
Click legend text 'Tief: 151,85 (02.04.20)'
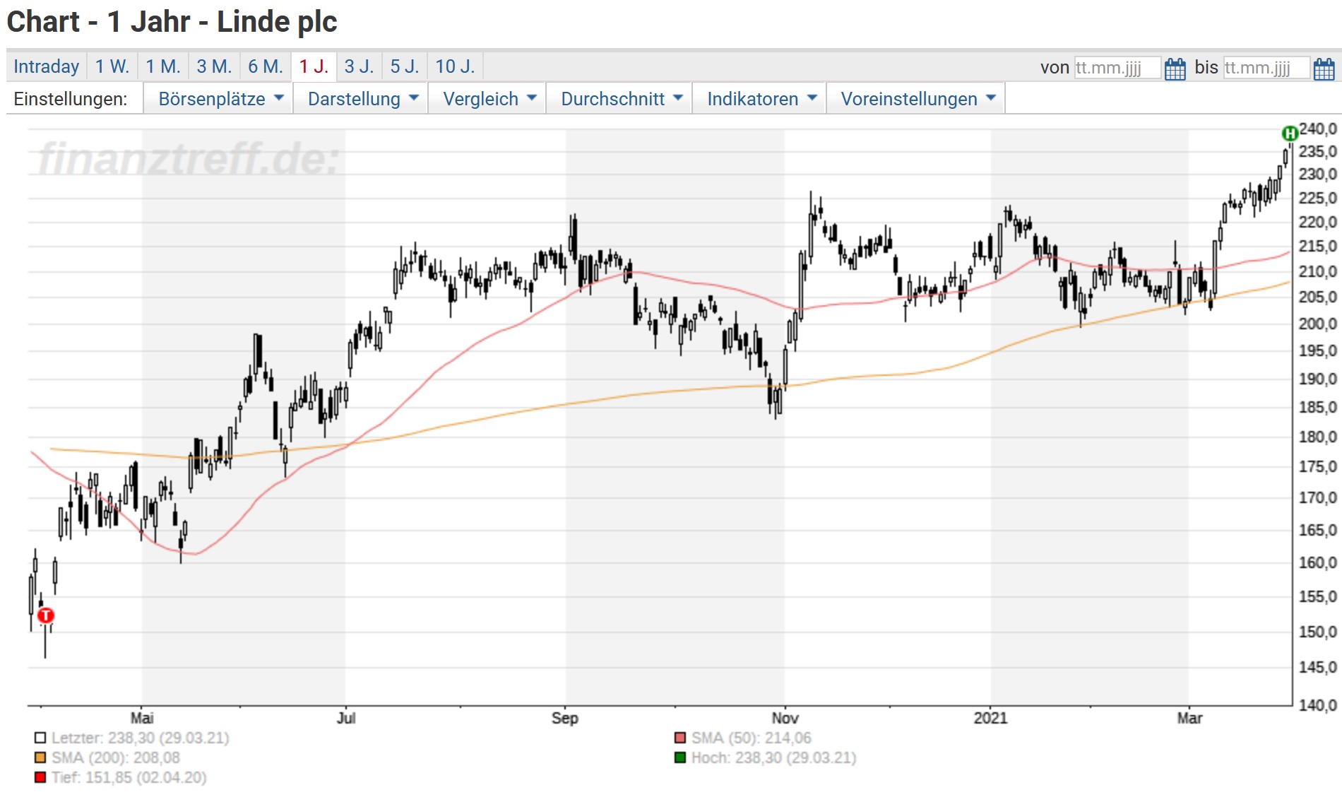click(129, 777)
